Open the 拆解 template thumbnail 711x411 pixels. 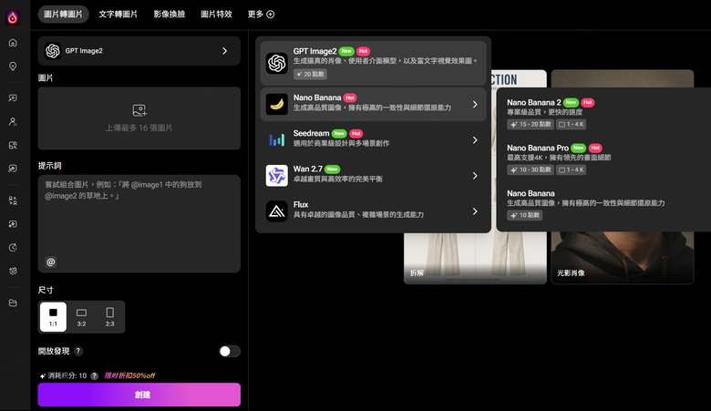(x=475, y=258)
